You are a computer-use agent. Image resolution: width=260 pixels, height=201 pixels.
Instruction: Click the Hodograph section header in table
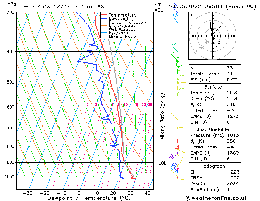(212, 166)
